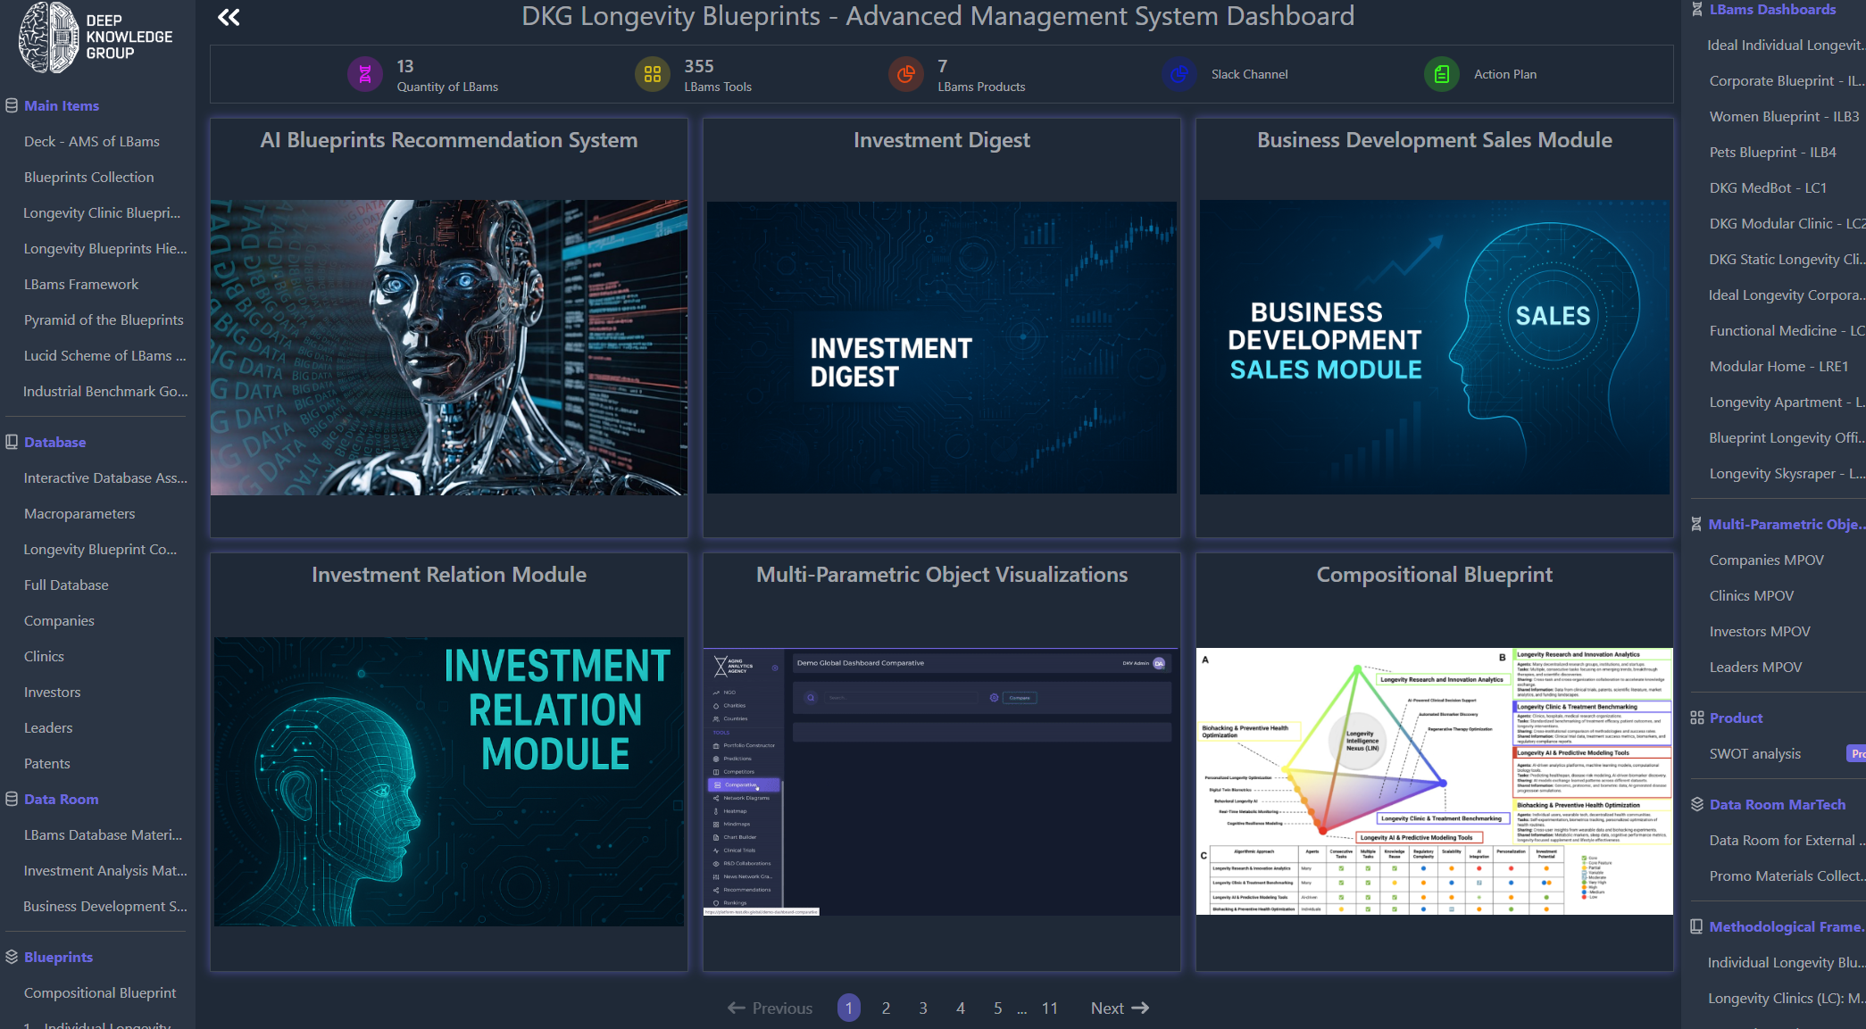This screenshot has height=1029, width=1866.
Task: Select Pyramid of the Blueprints item
Action: (x=104, y=320)
